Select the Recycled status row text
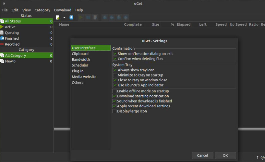 [x=12, y=44]
